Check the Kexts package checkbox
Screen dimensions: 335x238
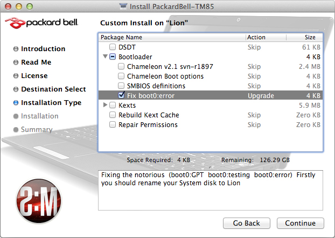pyautogui.click(x=113, y=105)
